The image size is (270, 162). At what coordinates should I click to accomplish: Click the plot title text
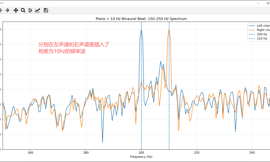141,19
